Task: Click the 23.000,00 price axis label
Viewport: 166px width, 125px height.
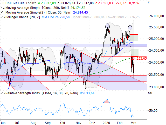Action: click(x=156, y=87)
